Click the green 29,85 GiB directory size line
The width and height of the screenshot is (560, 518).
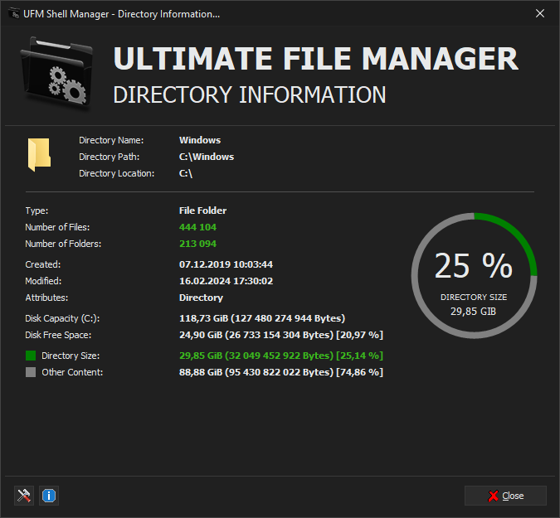(x=281, y=356)
